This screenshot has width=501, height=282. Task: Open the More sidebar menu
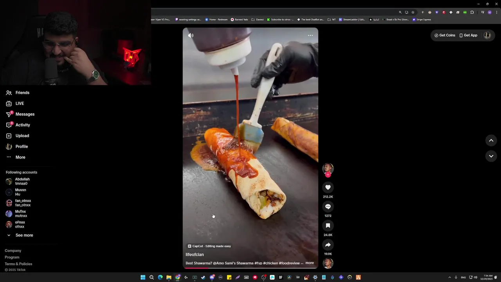16,157
